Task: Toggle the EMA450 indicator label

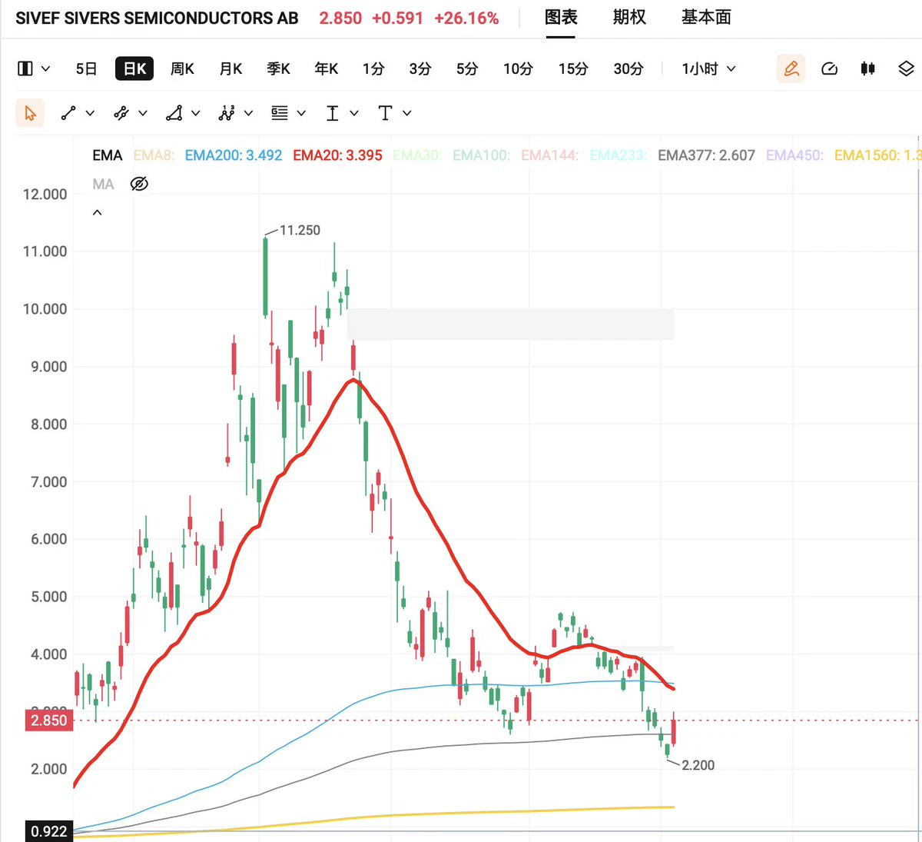Action: click(x=794, y=155)
